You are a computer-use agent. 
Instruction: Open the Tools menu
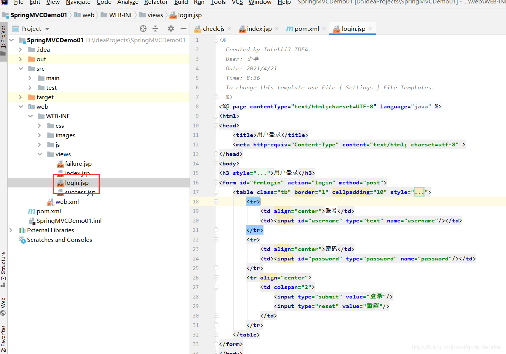pyautogui.click(x=218, y=2)
